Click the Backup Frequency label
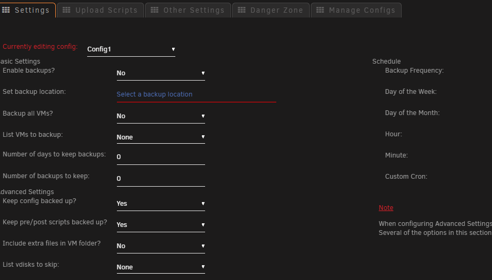 point(414,71)
